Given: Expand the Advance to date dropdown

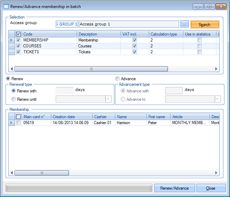Looking at the screenshot, I should [217, 99].
